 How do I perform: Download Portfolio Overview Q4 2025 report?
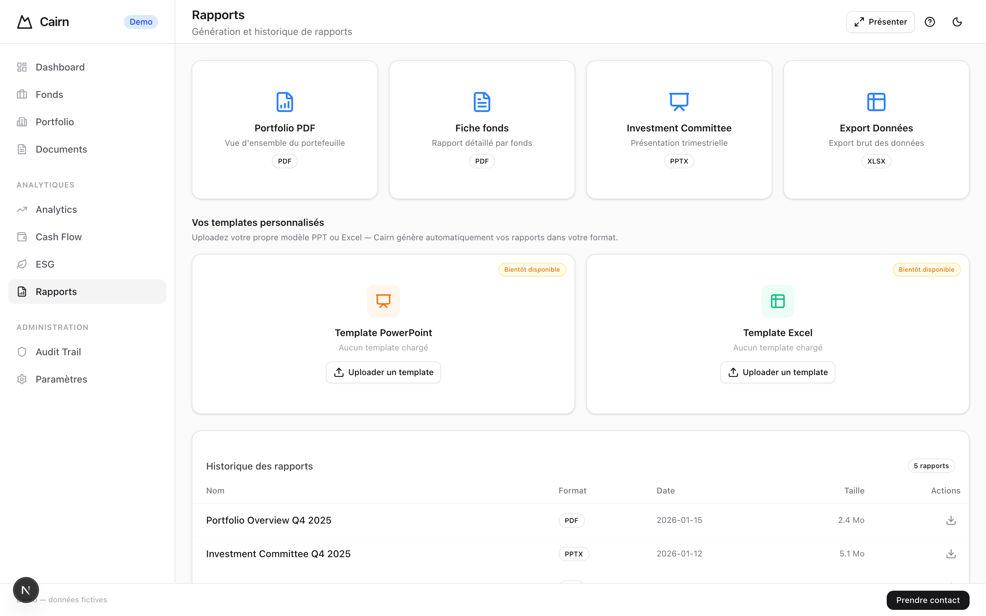[x=950, y=520]
